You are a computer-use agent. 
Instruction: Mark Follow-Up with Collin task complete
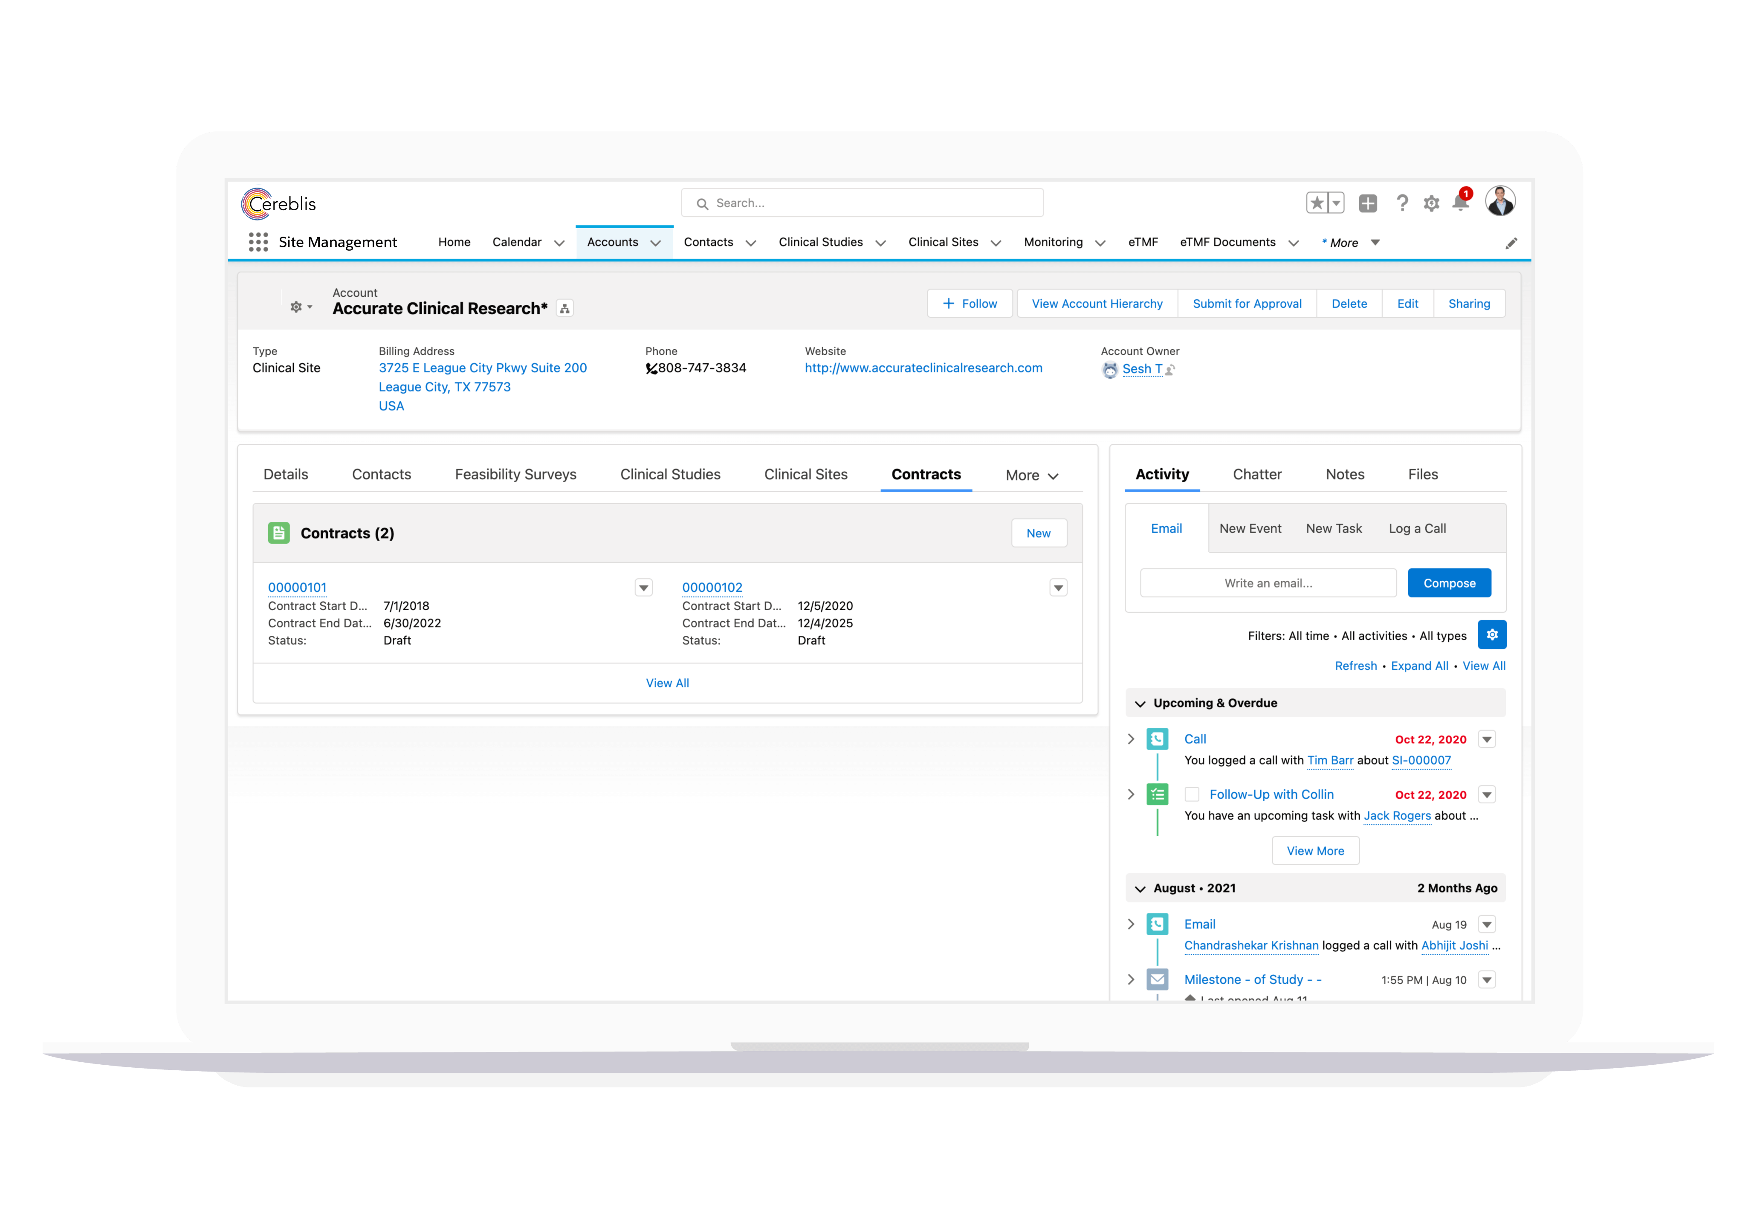(1192, 794)
